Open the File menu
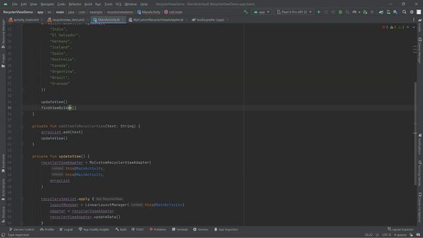The height and width of the screenshot is (238, 423). tap(15, 4)
